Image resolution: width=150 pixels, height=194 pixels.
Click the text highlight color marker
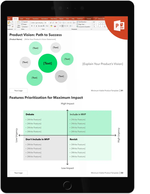[51, 26]
